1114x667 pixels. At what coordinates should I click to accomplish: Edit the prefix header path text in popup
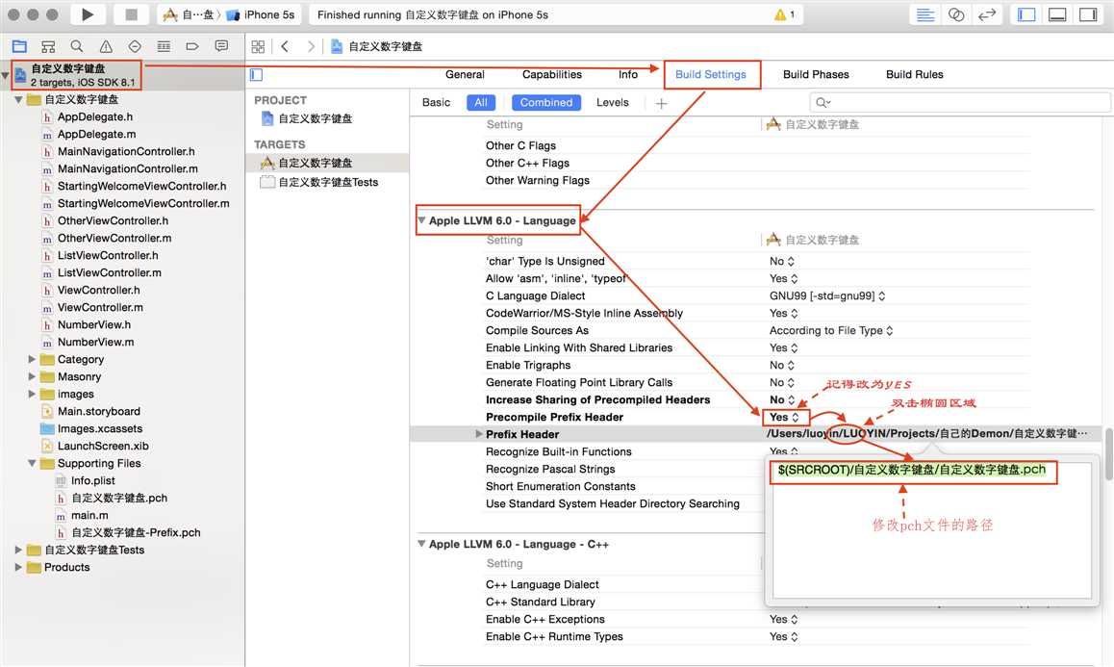click(912, 470)
